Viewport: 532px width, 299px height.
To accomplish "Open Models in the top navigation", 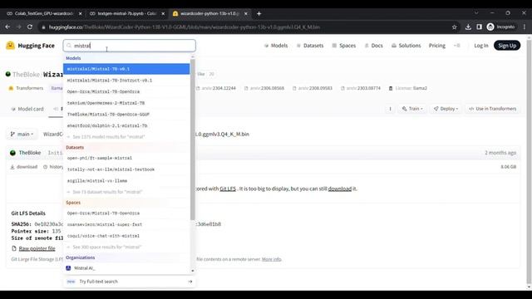I will [x=276, y=46].
